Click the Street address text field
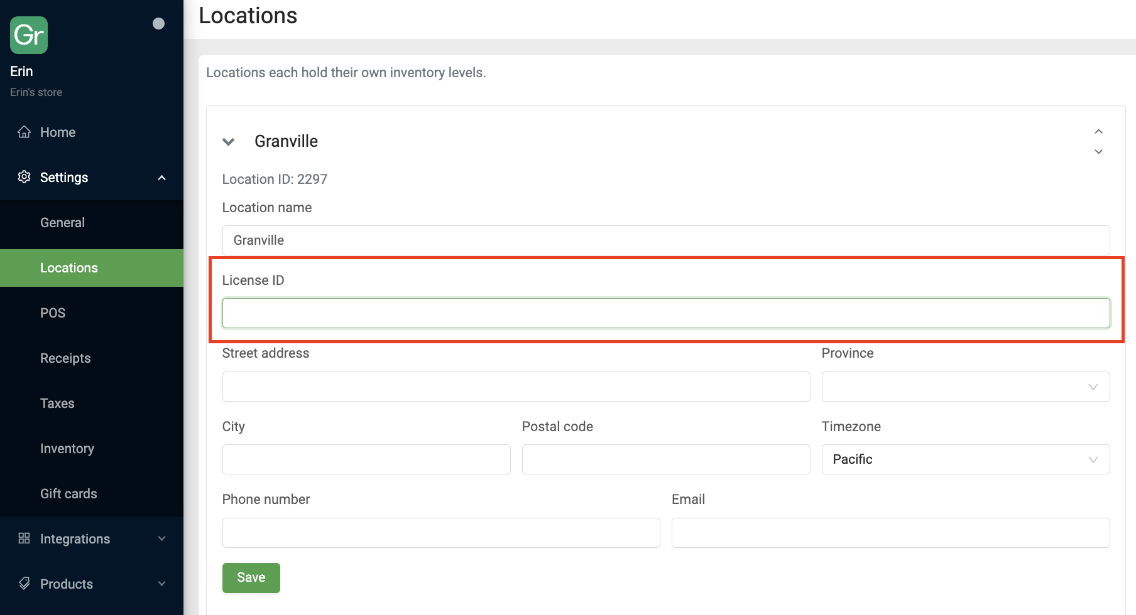 click(516, 387)
